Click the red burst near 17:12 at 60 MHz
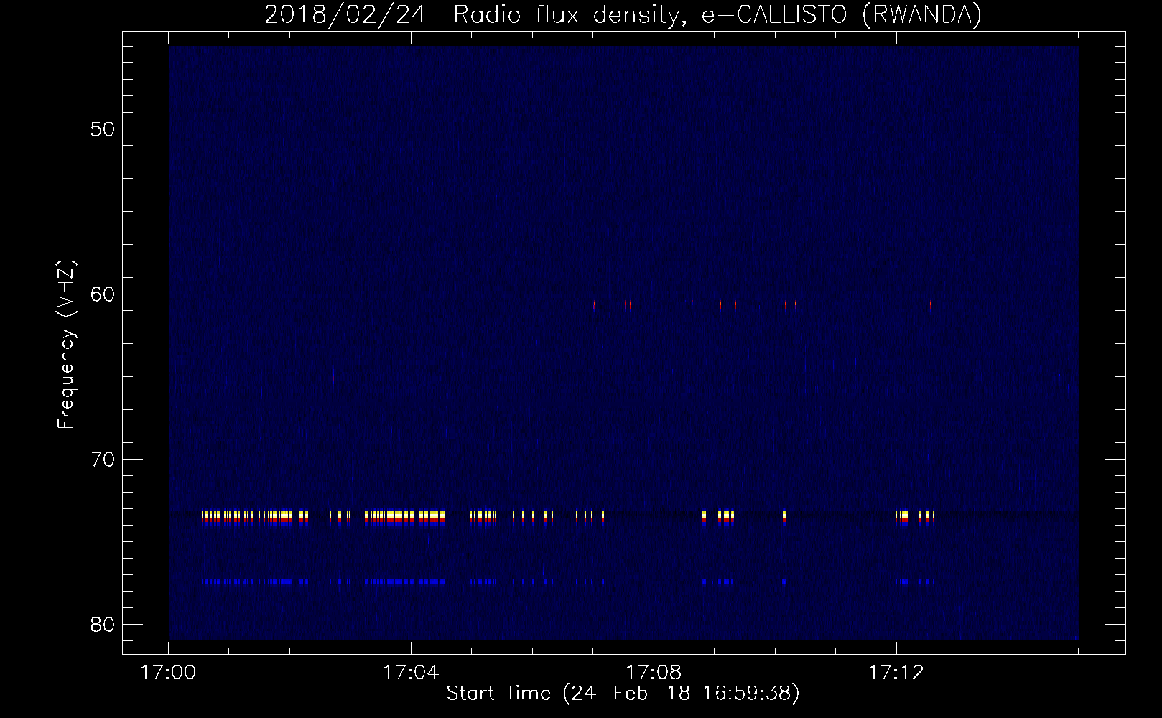1162x718 pixels. pyautogui.click(x=931, y=304)
